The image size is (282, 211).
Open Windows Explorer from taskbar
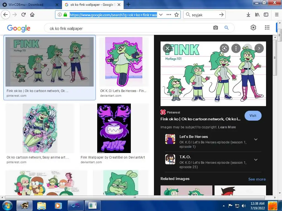point(42,206)
